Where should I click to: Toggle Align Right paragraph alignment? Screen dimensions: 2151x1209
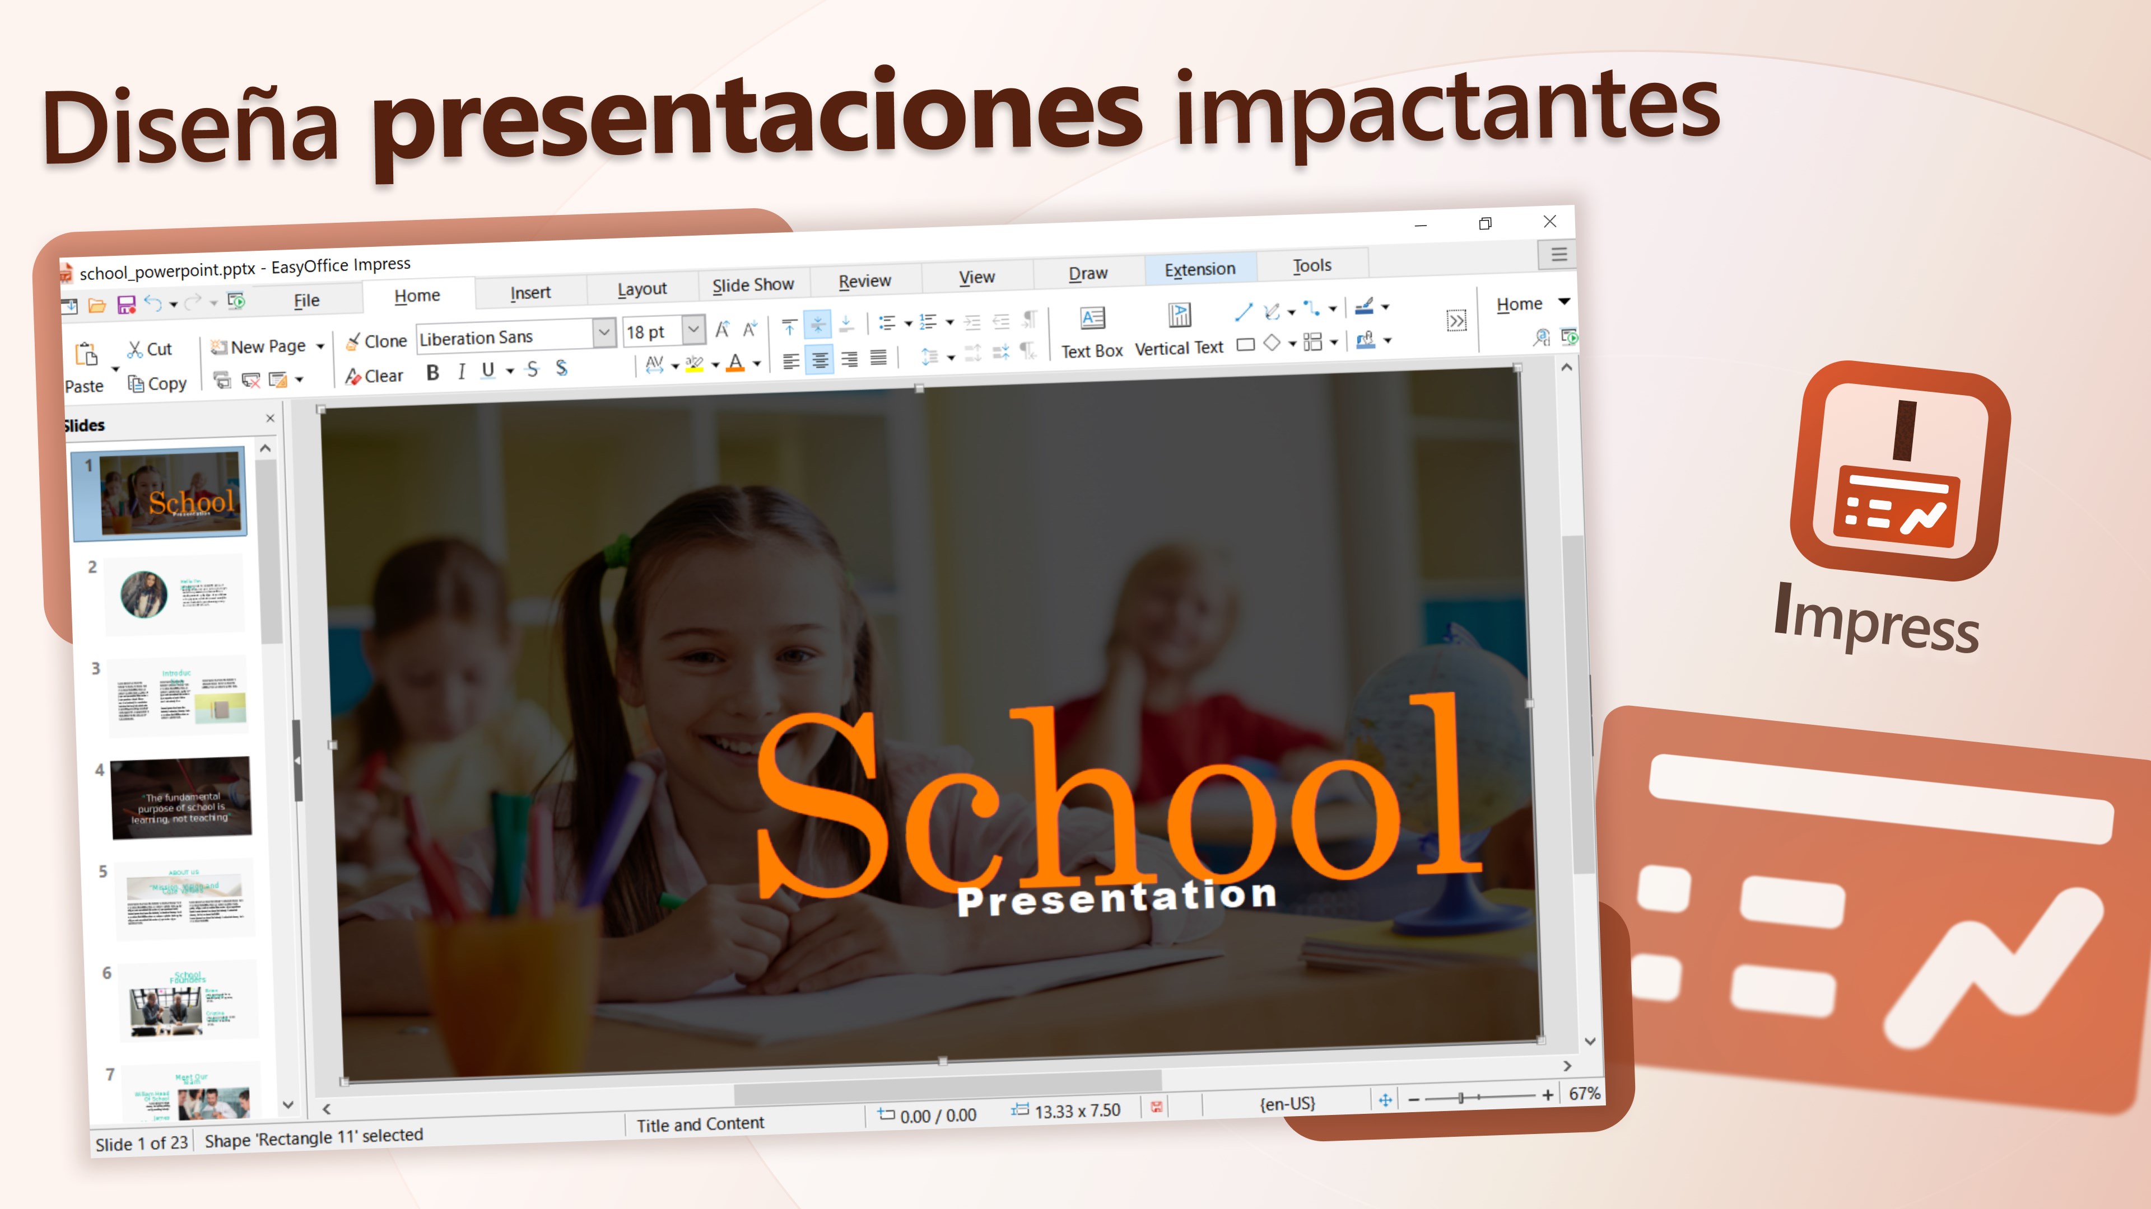click(849, 359)
